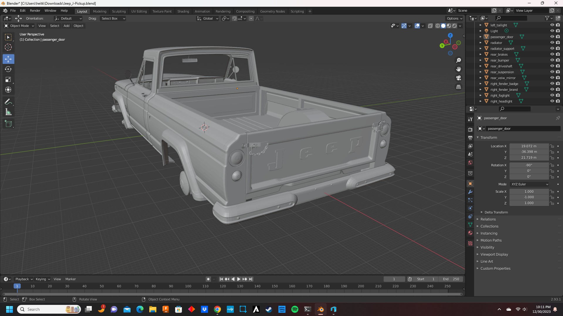The image size is (563, 316).
Task: Select the Rotate tool in the toolbar
Action: 8,69
